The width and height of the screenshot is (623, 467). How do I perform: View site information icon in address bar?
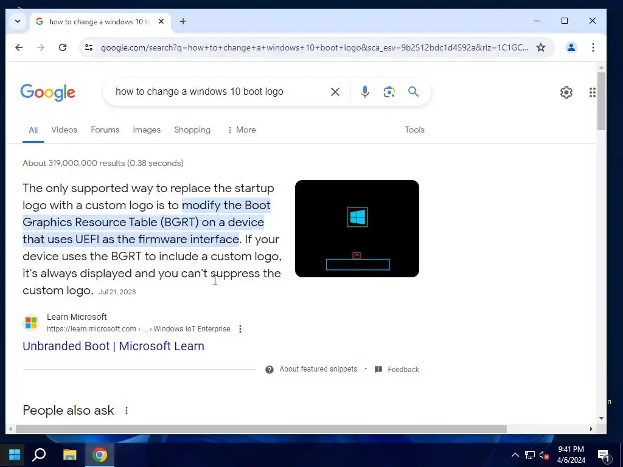click(x=89, y=47)
